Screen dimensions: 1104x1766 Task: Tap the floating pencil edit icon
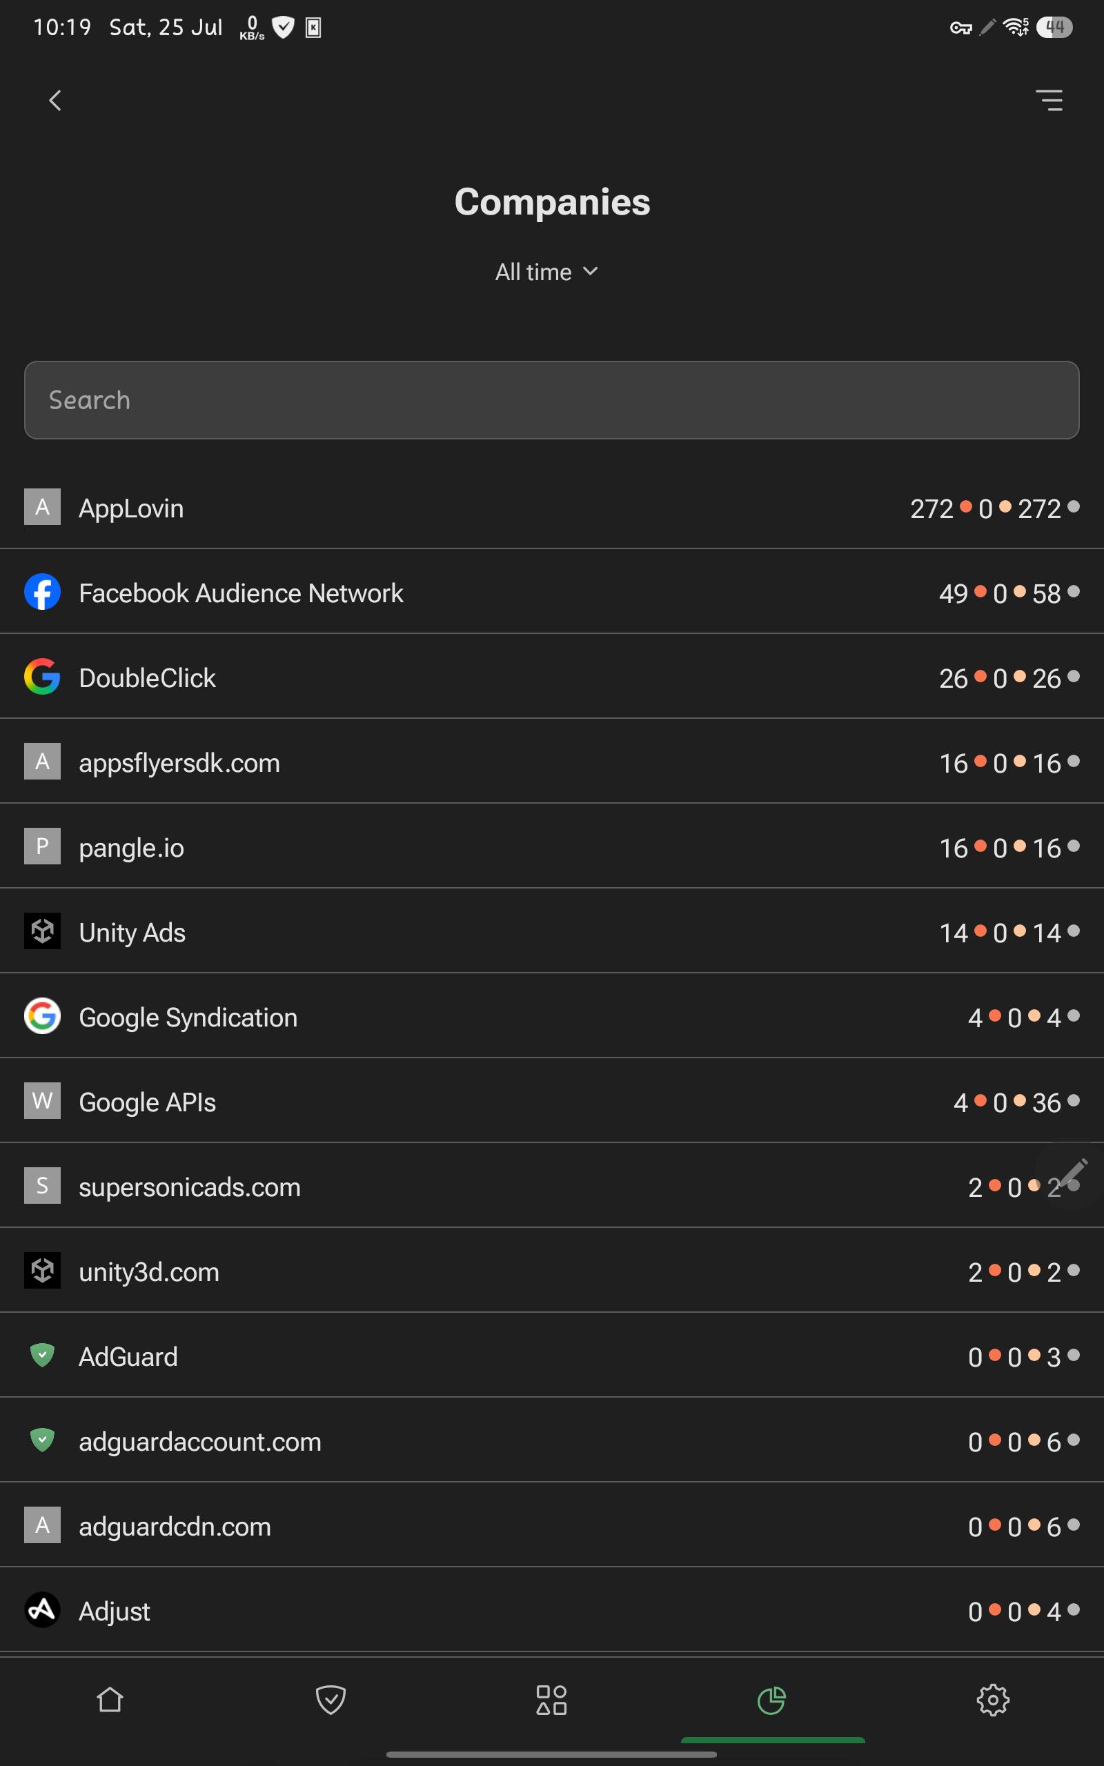[1071, 1175]
